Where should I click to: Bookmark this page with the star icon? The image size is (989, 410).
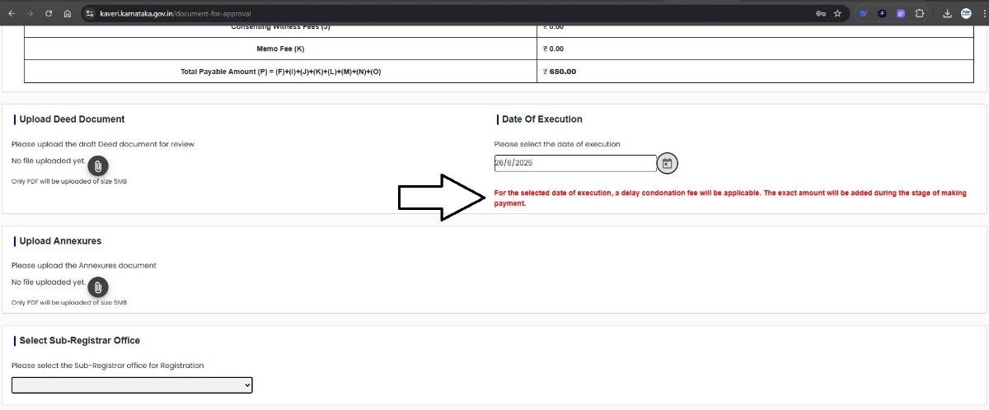point(837,14)
